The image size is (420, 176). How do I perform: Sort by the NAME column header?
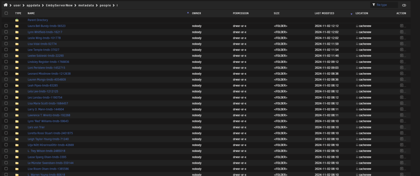31,13
